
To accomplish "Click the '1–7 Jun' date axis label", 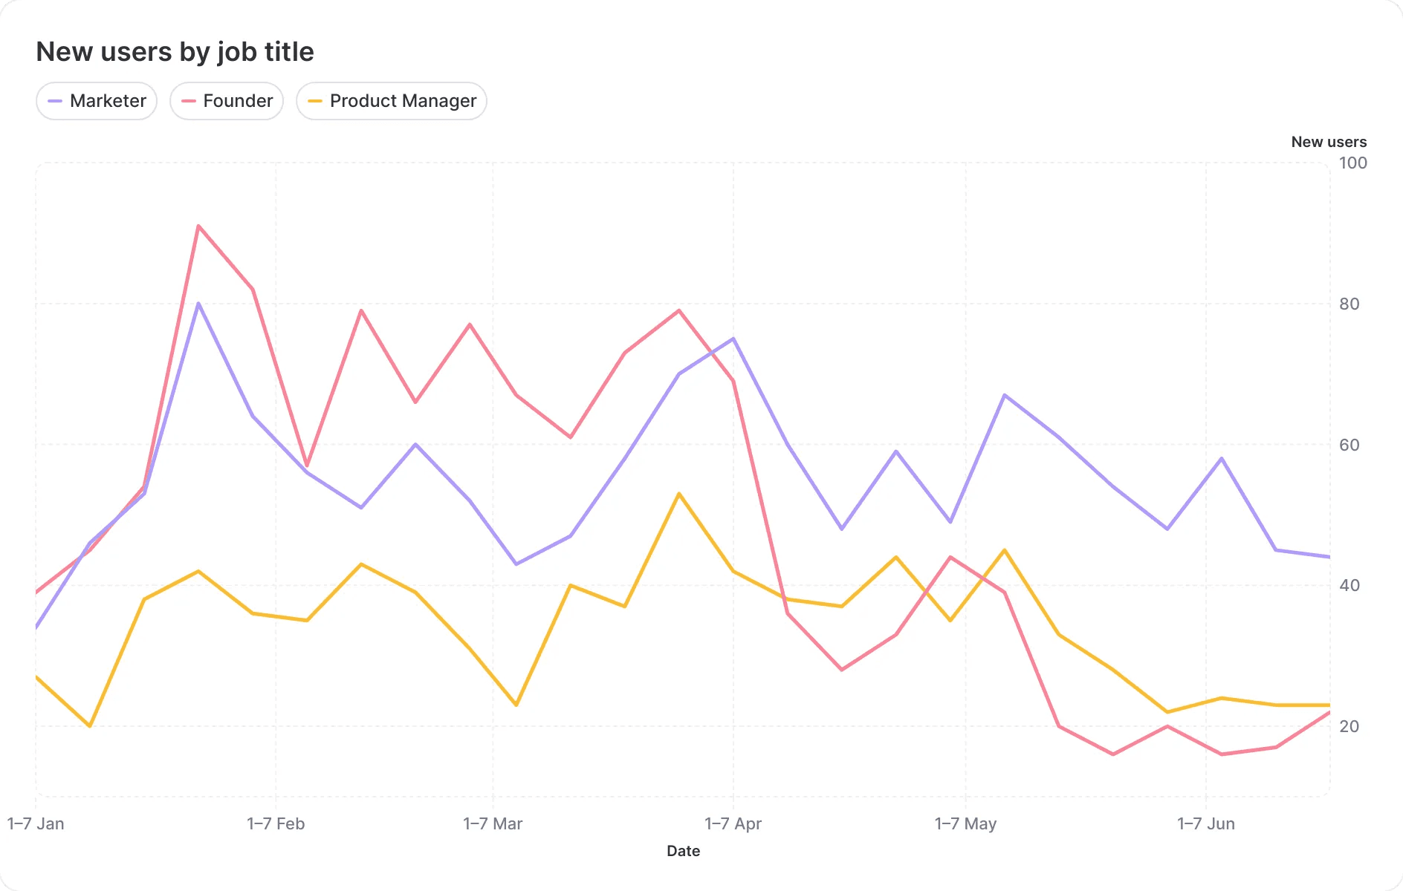I will click(x=1206, y=823).
